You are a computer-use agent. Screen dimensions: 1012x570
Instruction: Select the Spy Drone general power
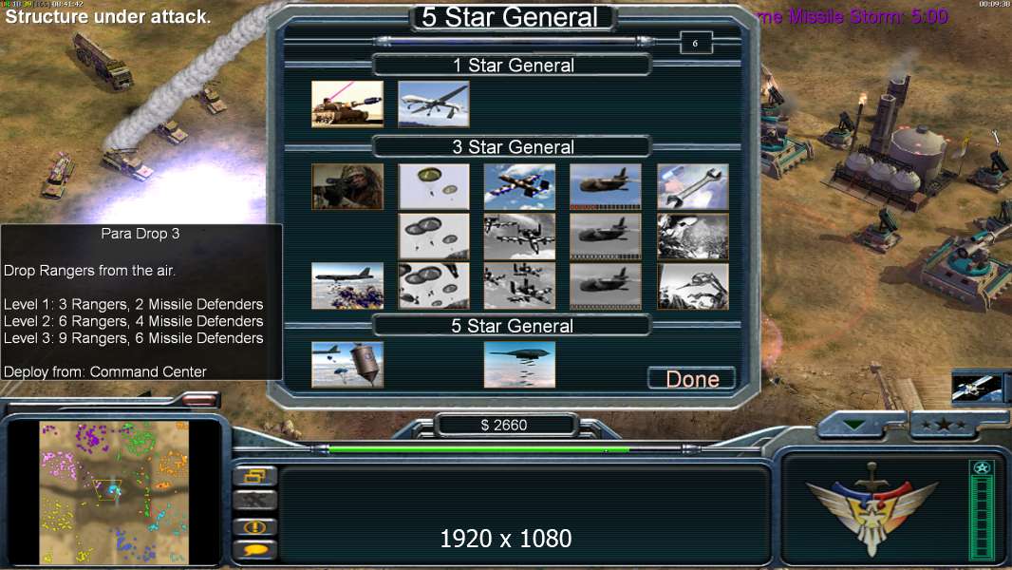pyautogui.click(x=434, y=104)
